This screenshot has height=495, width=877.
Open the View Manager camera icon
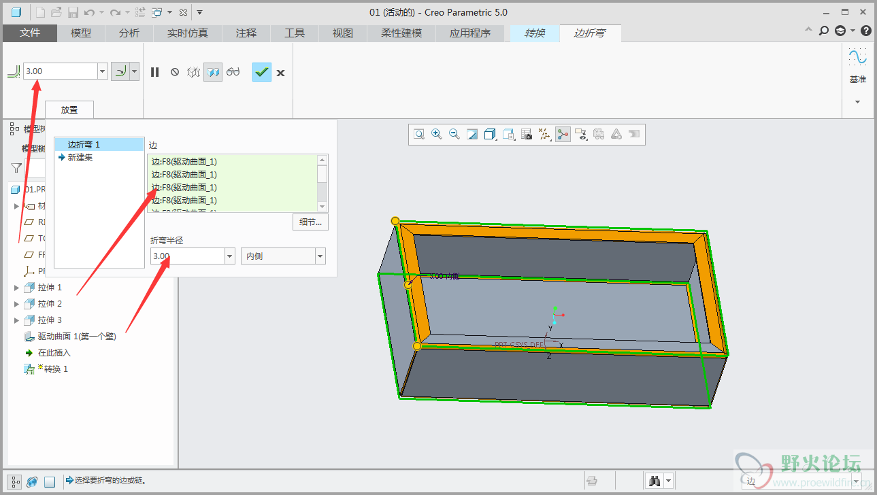(527, 135)
